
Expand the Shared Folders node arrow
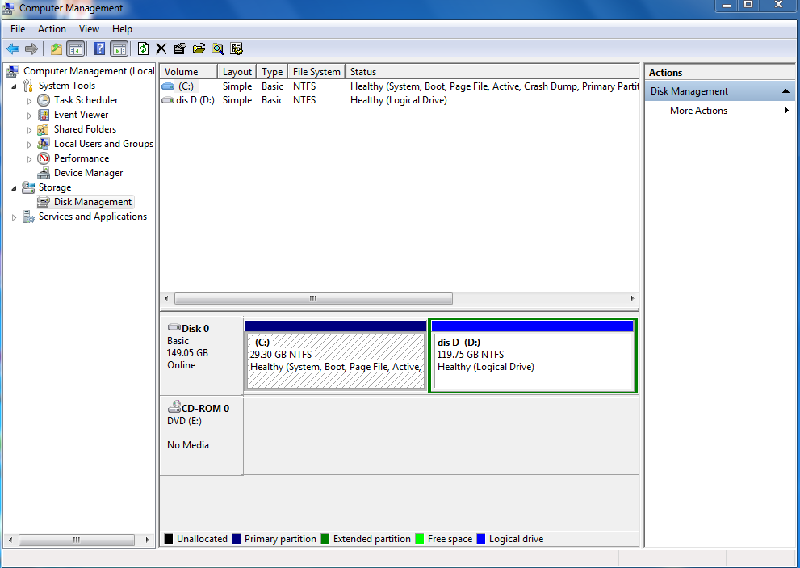click(x=30, y=130)
